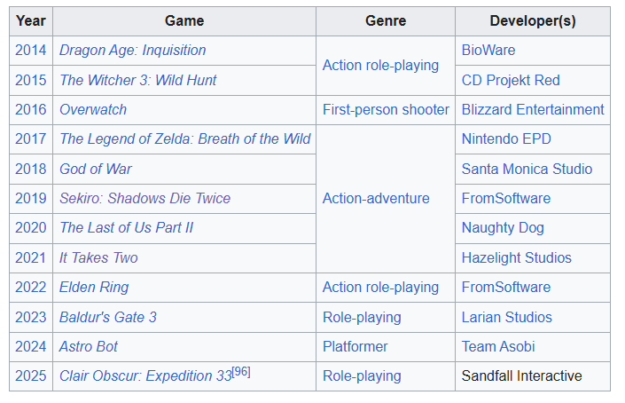Open Sekiro: Shadows Die Twice link
Screen dimensions: 625x403
pyautogui.click(x=145, y=199)
